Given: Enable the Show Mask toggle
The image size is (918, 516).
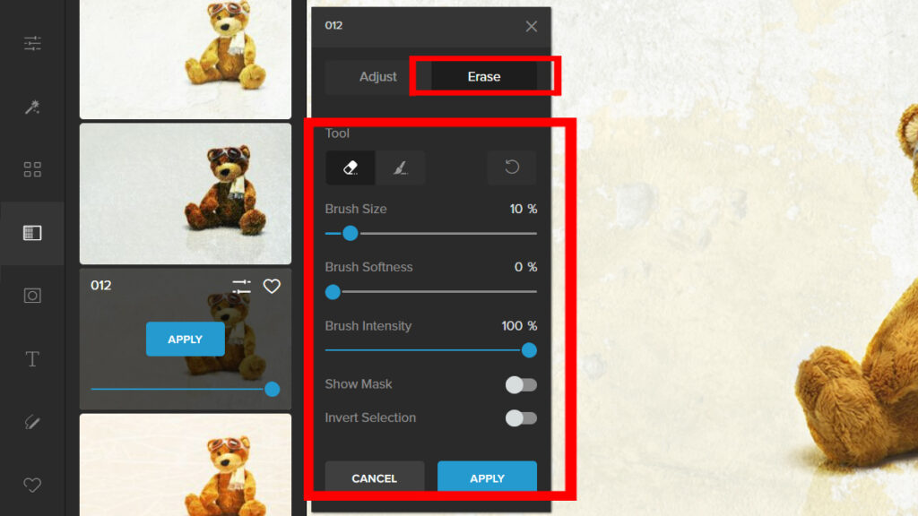Looking at the screenshot, I should [521, 384].
